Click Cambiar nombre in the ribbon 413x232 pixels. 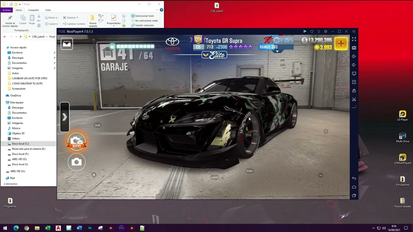(x=74, y=24)
